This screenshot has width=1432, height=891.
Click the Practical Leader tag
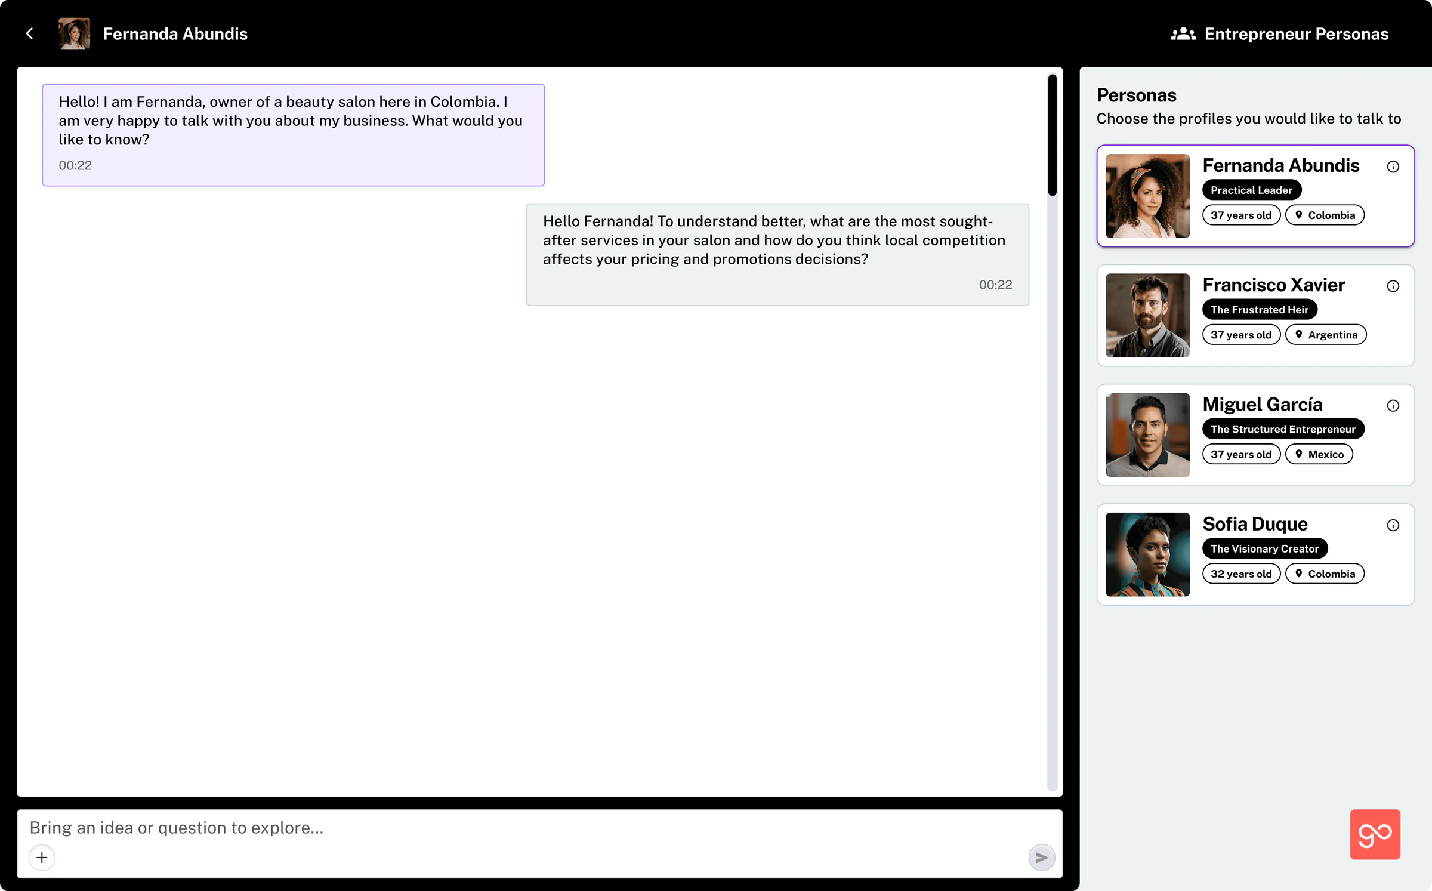point(1251,190)
